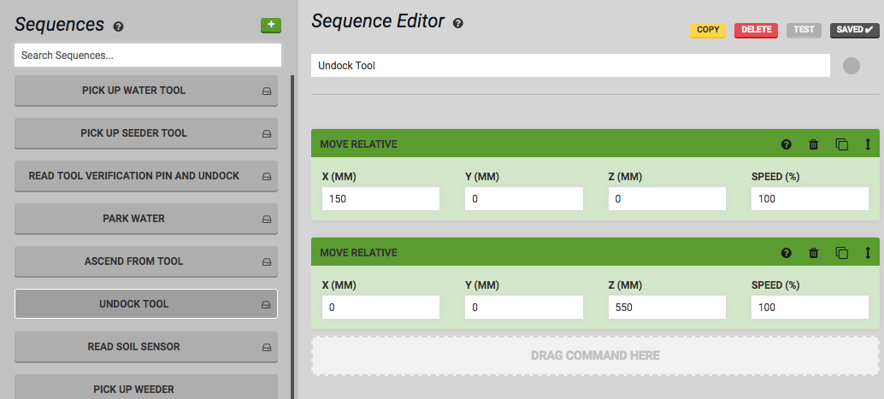Image resolution: width=884 pixels, height=399 pixels.
Task: Open help icon next to Sequences heading
Action: tap(118, 26)
